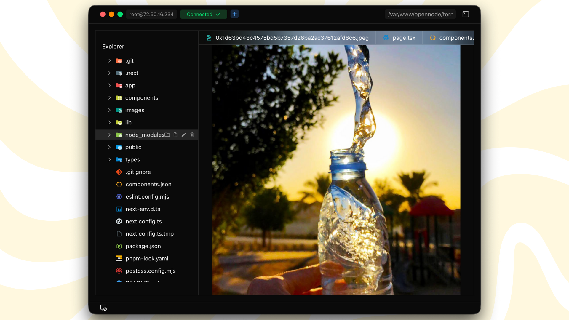Rename node_modules with pencil icon
Viewport: 569px width, 320px height.
(x=184, y=135)
